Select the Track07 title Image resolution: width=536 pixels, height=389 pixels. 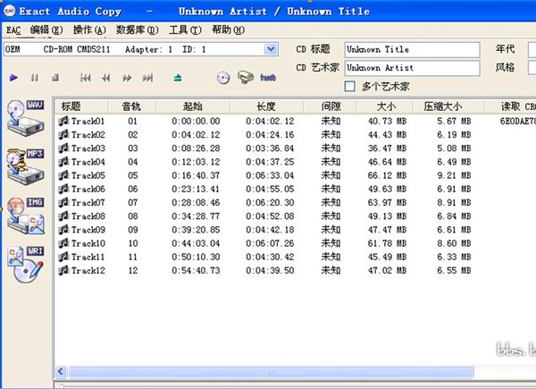point(88,202)
